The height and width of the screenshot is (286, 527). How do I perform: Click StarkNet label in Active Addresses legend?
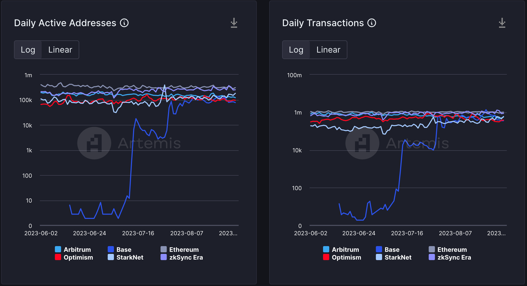[130, 257]
